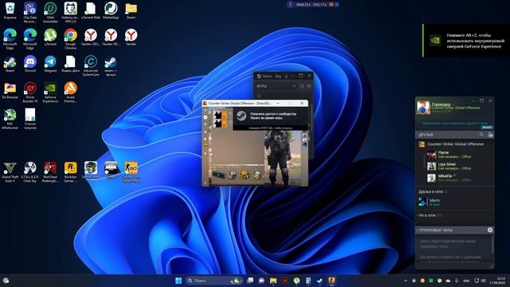Create new group chat with plus icon
510x287 pixels.
[x=490, y=230]
